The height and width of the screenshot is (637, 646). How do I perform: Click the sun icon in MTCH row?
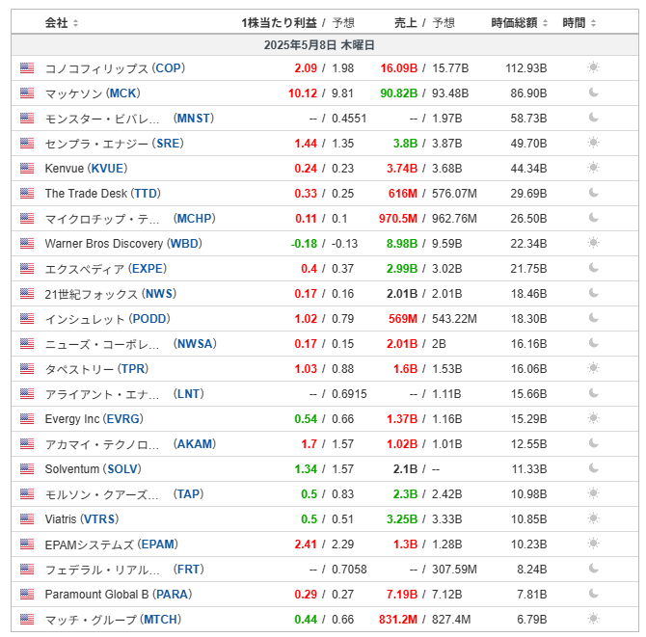pyautogui.click(x=593, y=619)
